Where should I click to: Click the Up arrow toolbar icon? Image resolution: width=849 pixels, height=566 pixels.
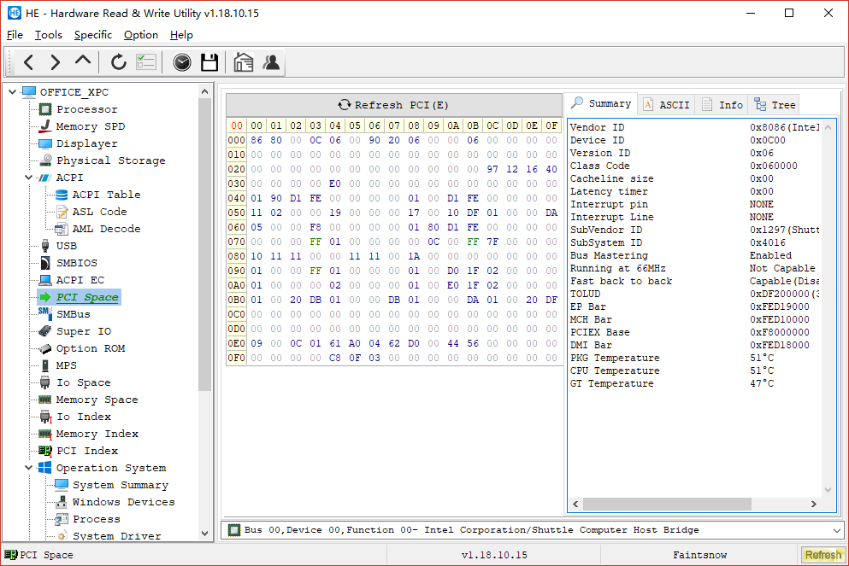[x=82, y=61]
